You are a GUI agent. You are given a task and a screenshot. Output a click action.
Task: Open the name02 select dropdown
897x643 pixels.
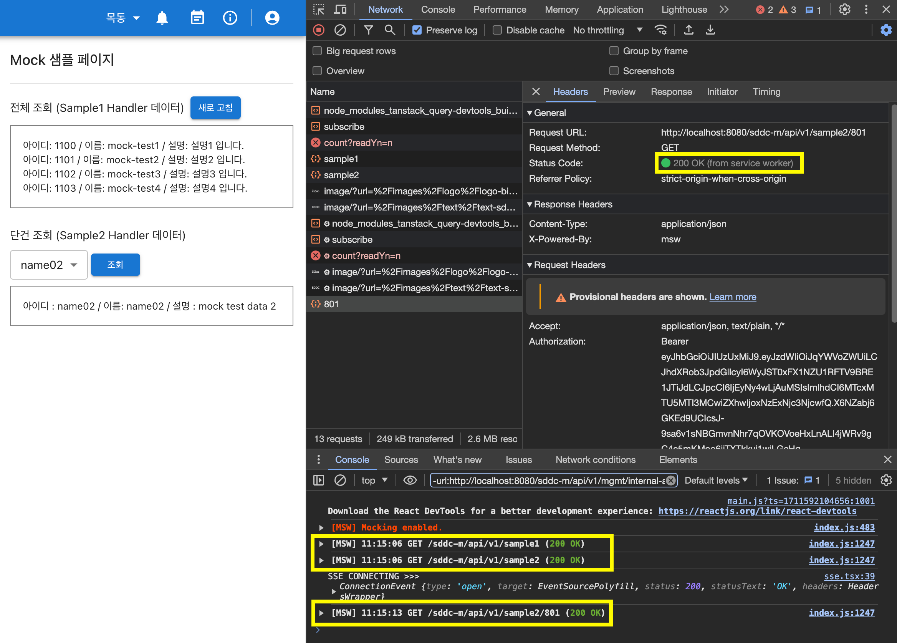[49, 265]
